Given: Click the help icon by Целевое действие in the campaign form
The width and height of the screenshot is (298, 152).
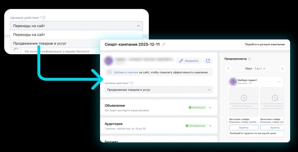Looking at the screenshot, I should [132, 83].
